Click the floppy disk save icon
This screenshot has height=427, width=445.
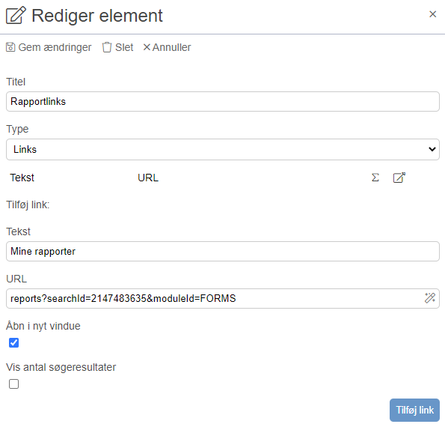click(x=10, y=47)
